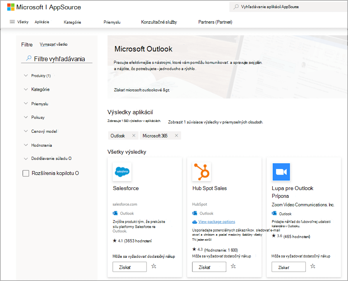The height and width of the screenshot is (281, 348).
Task: Click the rating star on the Salesforce card
Action: (114, 241)
